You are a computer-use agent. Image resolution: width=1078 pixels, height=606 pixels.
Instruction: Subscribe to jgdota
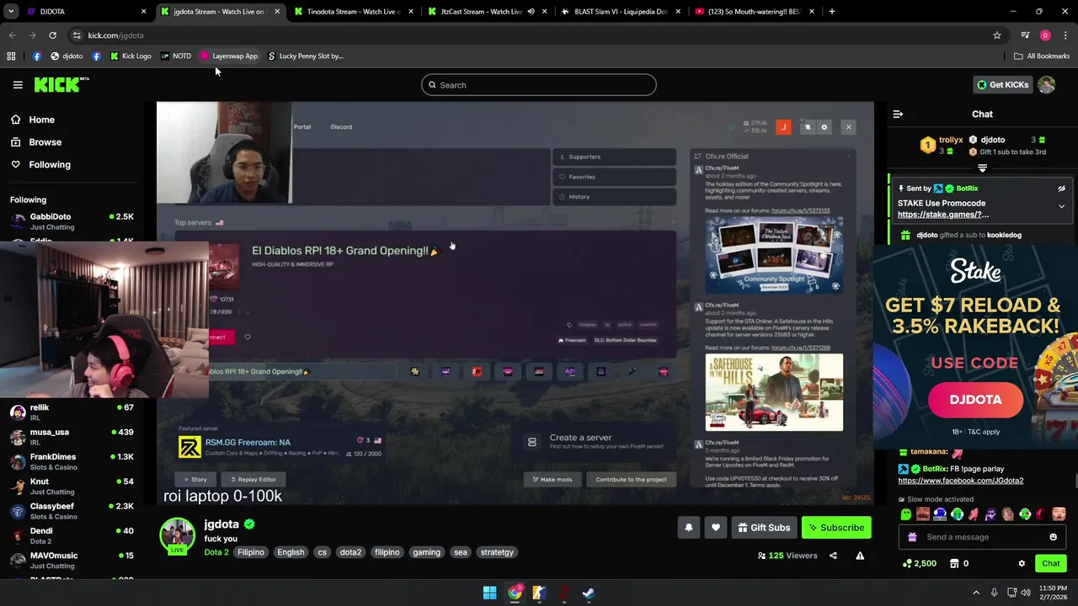click(836, 528)
